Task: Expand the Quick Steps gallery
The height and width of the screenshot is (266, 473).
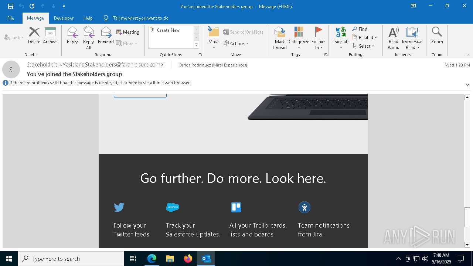Action: (197, 45)
